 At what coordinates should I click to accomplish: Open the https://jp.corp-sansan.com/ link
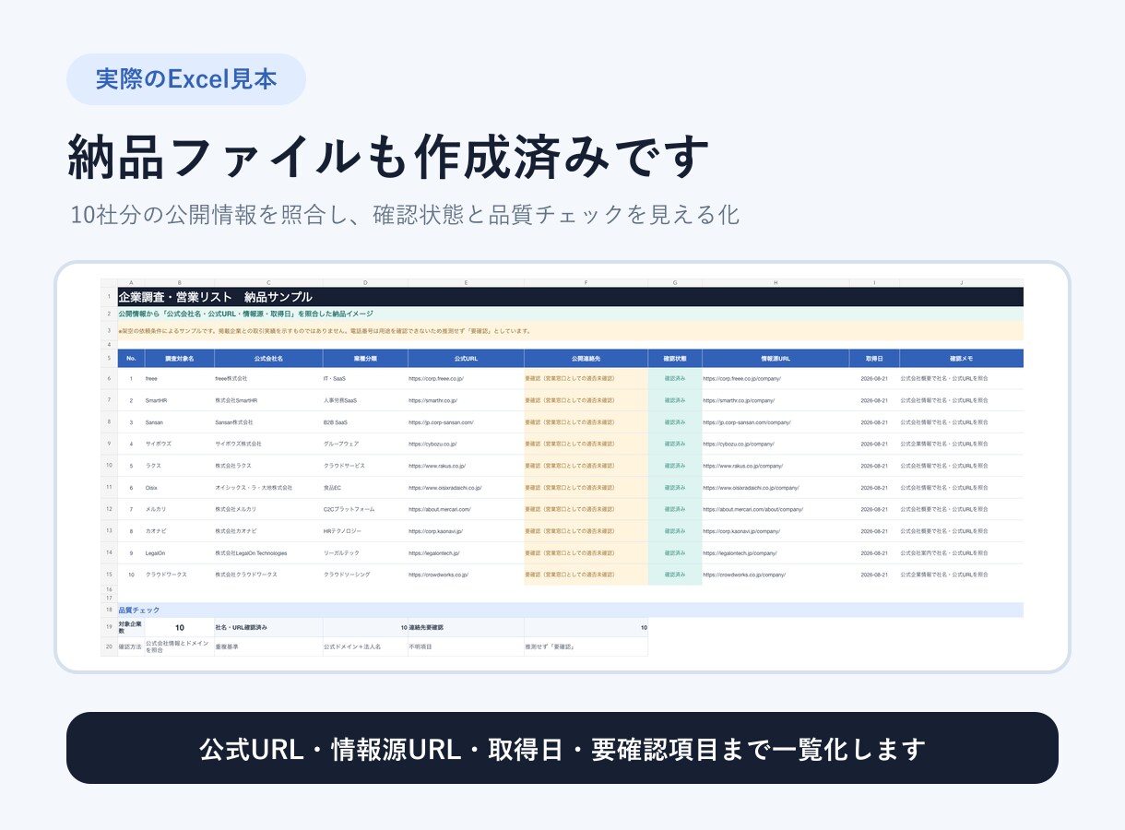pos(441,422)
